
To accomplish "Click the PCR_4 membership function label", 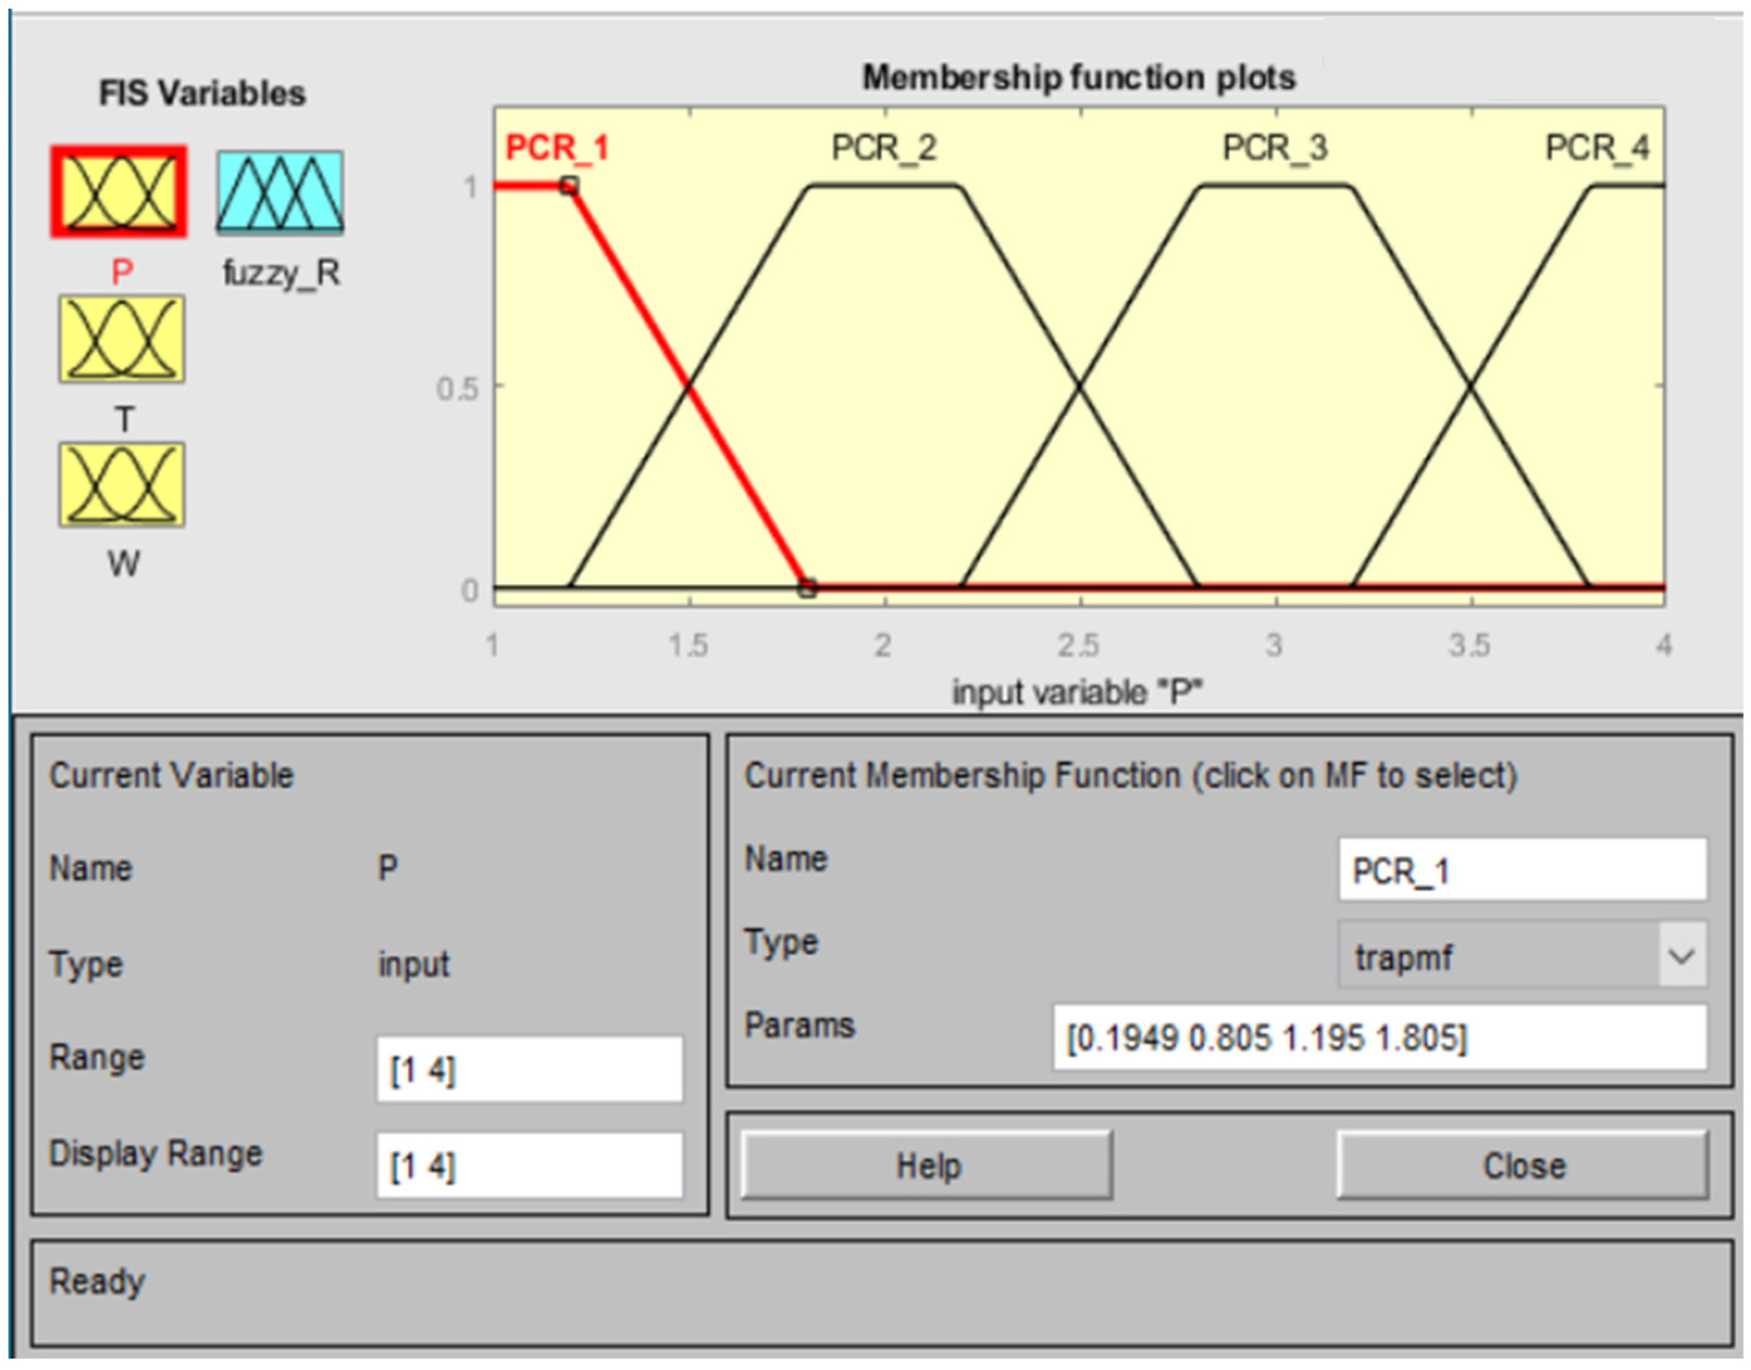I will pyautogui.click(x=1597, y=148).
